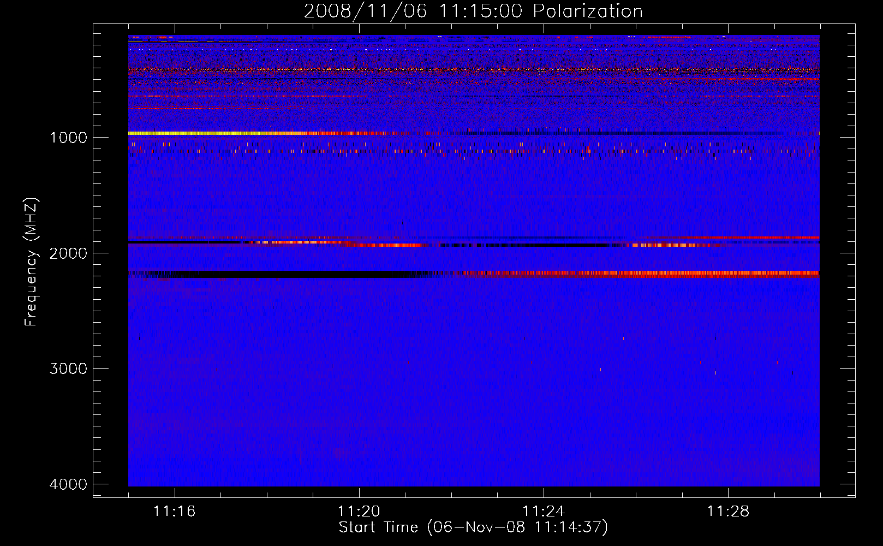The height and width of the screenshot is (546, 883).
Task: Click the "Frequency (MHZ)" axis label
Action: coord(32,262)
